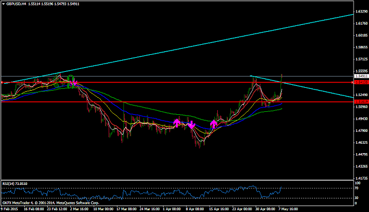The width and height of the screenshot is (369, 212).
Task: Click the small red handle at left of upper red line
Action: [2, 82]
